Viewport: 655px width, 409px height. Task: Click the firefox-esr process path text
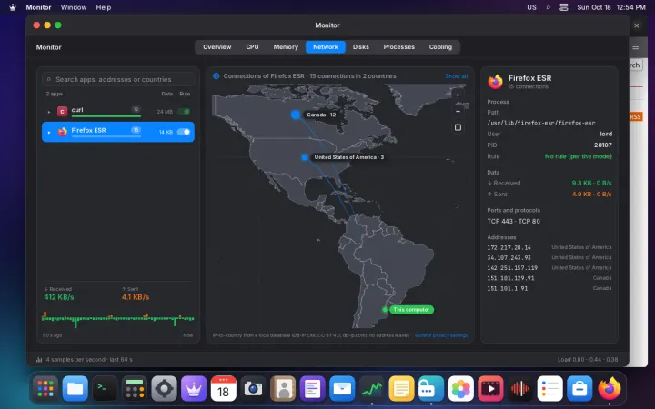click(x=541, y=123)
